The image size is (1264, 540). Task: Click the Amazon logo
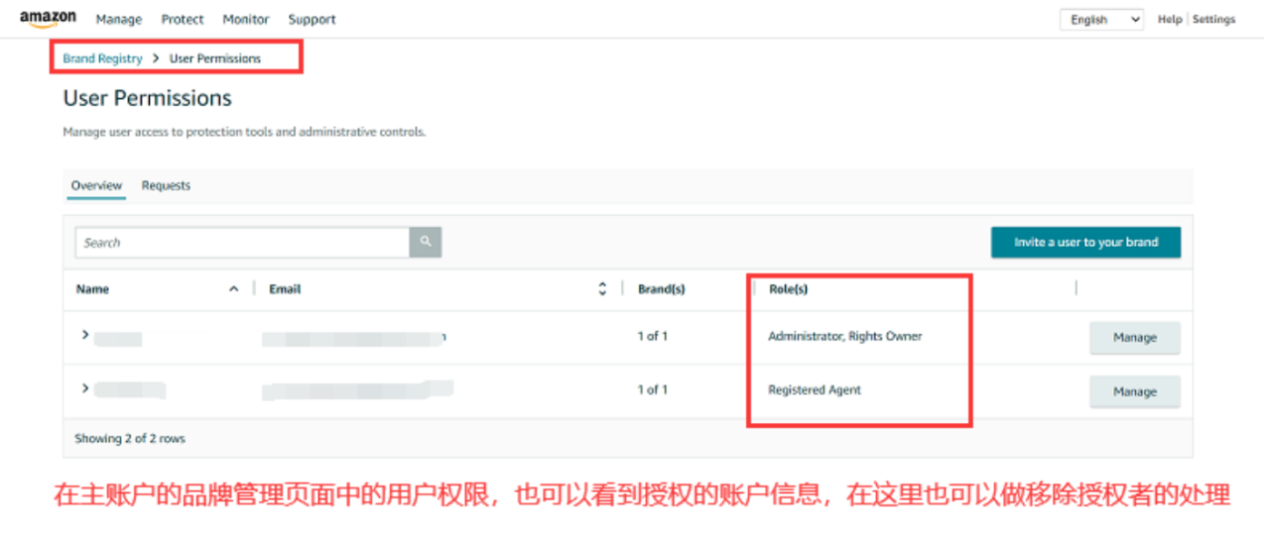coord(48,19)
